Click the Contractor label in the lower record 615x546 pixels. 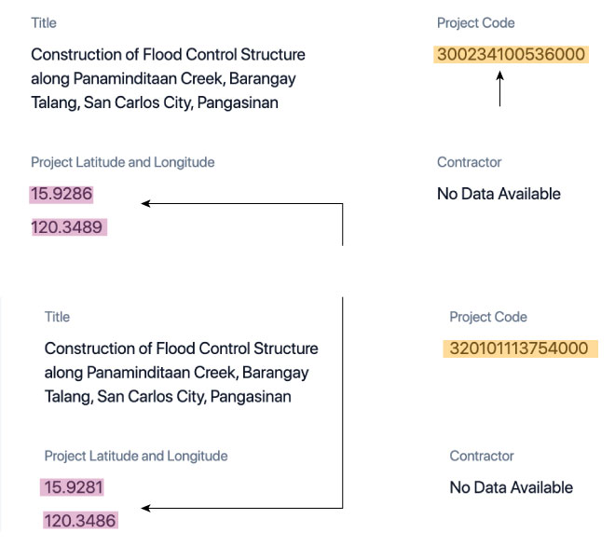[482, 457]
